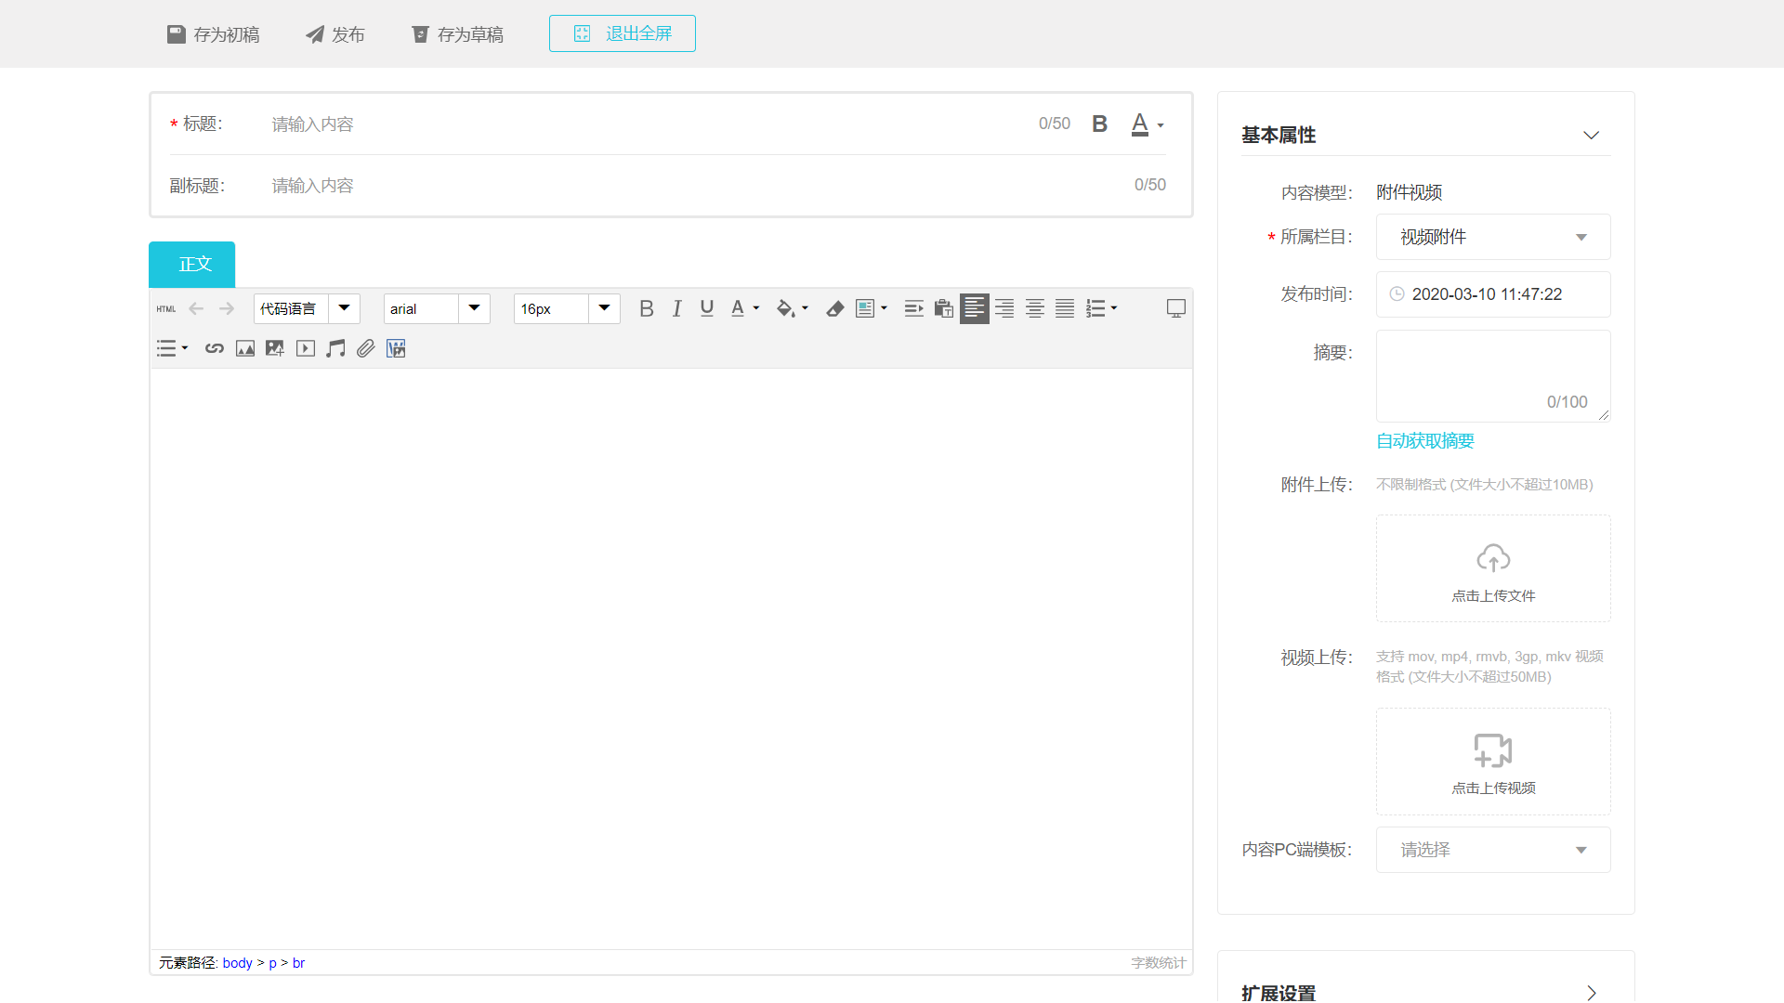The height and width of the screenshot is (1003, 1784).
Task: Click the paperclip attachment icon
Action: tap(366, 348)
